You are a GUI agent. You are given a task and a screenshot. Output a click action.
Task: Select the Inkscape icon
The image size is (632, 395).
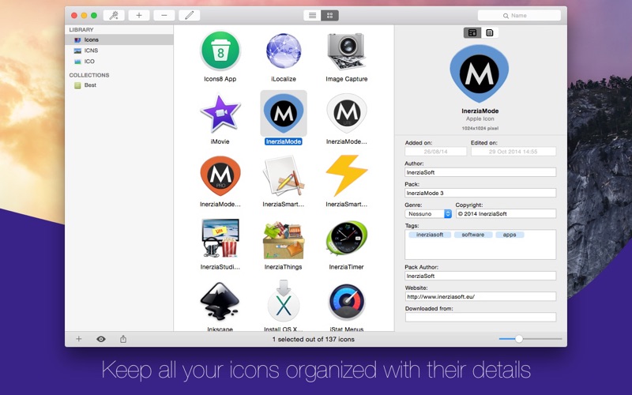point(220,302)
